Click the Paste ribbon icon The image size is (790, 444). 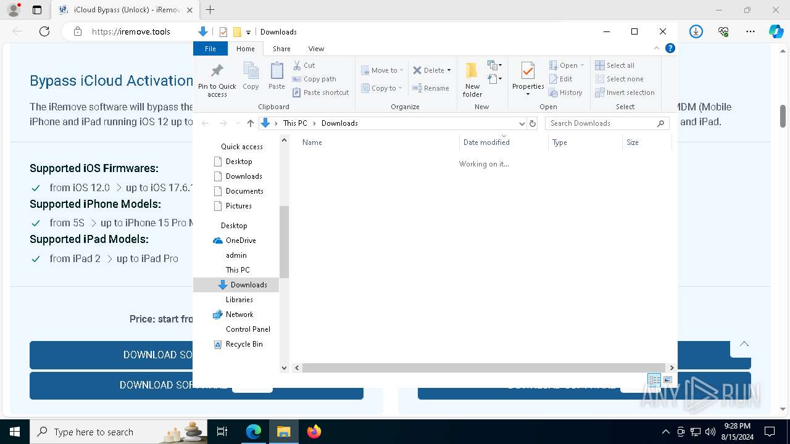(276, 76)
